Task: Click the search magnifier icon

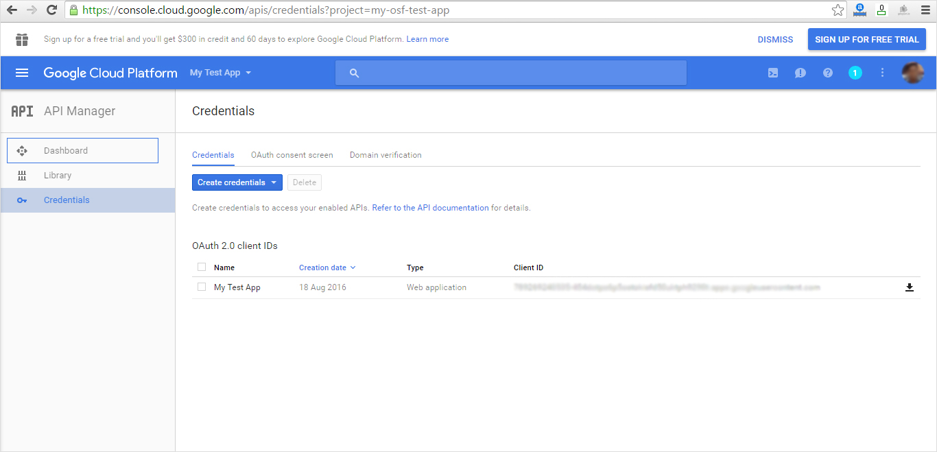Action: click(x=354, y=73)
